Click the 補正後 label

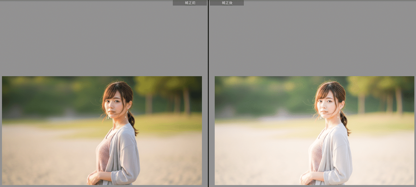pyautogui.click(x=227, y=3)
